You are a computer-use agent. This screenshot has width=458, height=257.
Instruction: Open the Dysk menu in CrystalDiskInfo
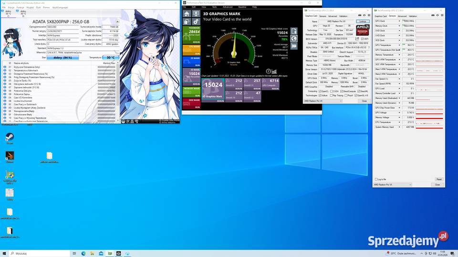coord(38,7)
